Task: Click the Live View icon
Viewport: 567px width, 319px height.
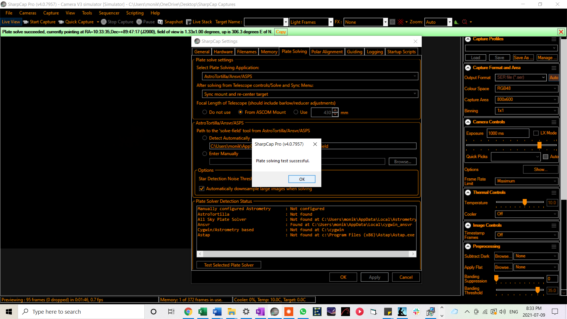Action: pyautogui.click(x=11, y=22)
